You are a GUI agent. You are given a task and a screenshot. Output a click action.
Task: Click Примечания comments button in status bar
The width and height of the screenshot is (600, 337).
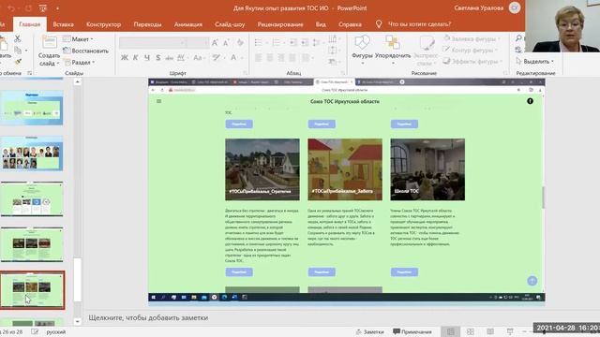(412, 331)
